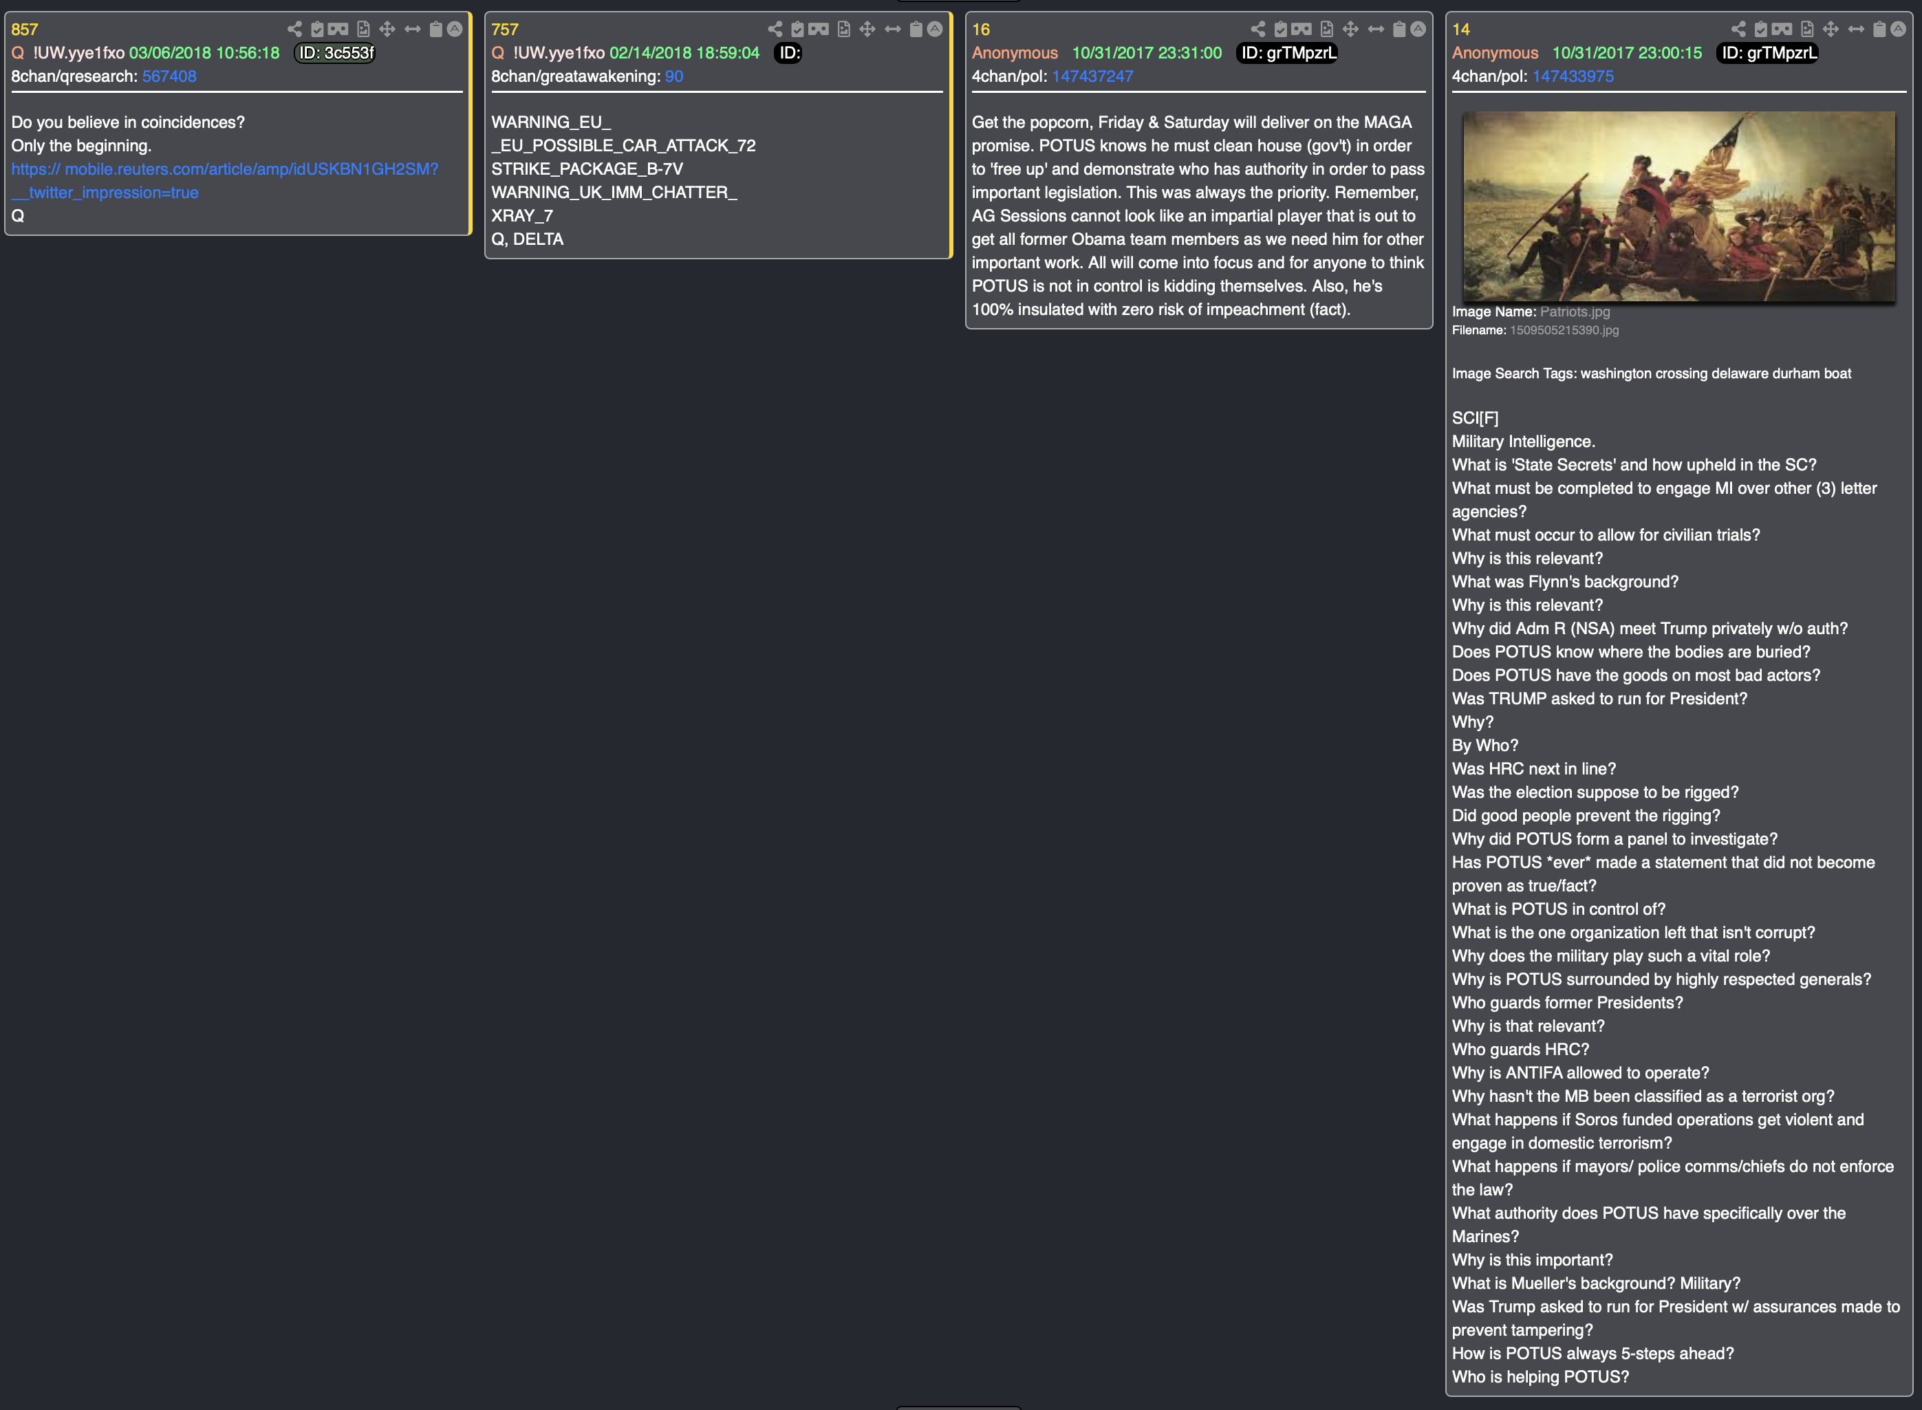Screen dimensions: 1922x1410
Task: Click the clipboard-check icon on post 14
Action: (x=1761, y=29)
